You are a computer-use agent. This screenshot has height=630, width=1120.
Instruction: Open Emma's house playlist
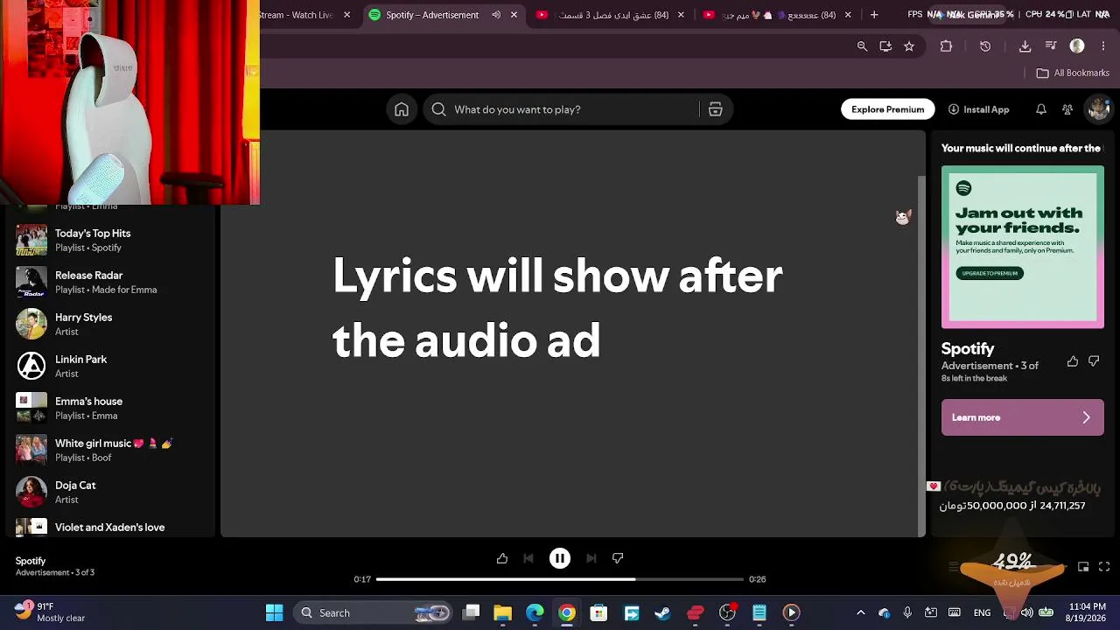point(108,408)
